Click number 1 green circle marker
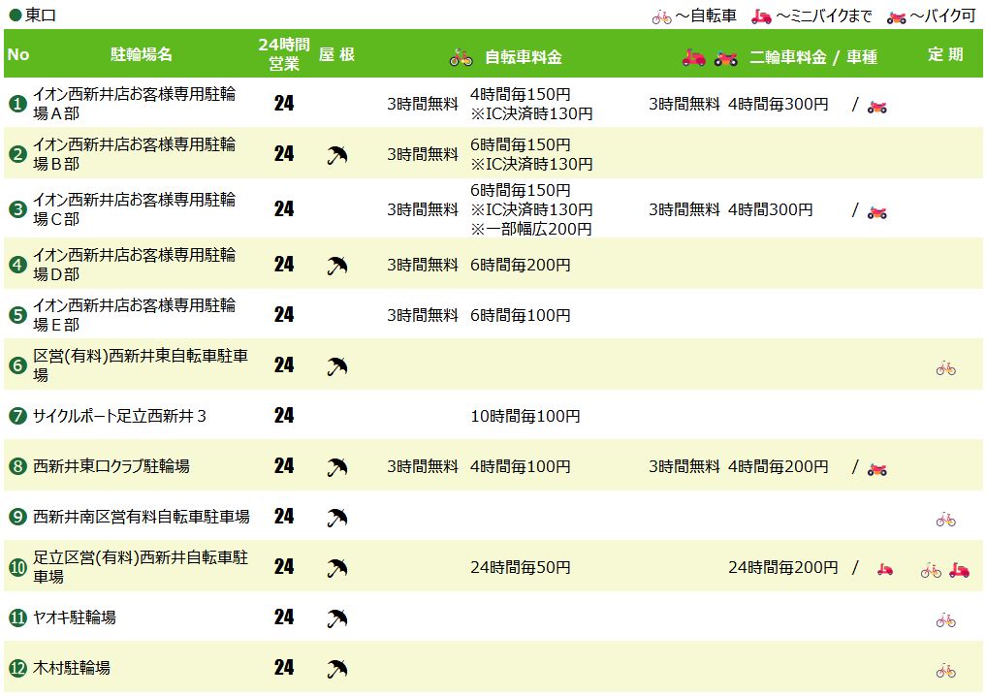Screen dimensions: 986x696 click(17, 104)
